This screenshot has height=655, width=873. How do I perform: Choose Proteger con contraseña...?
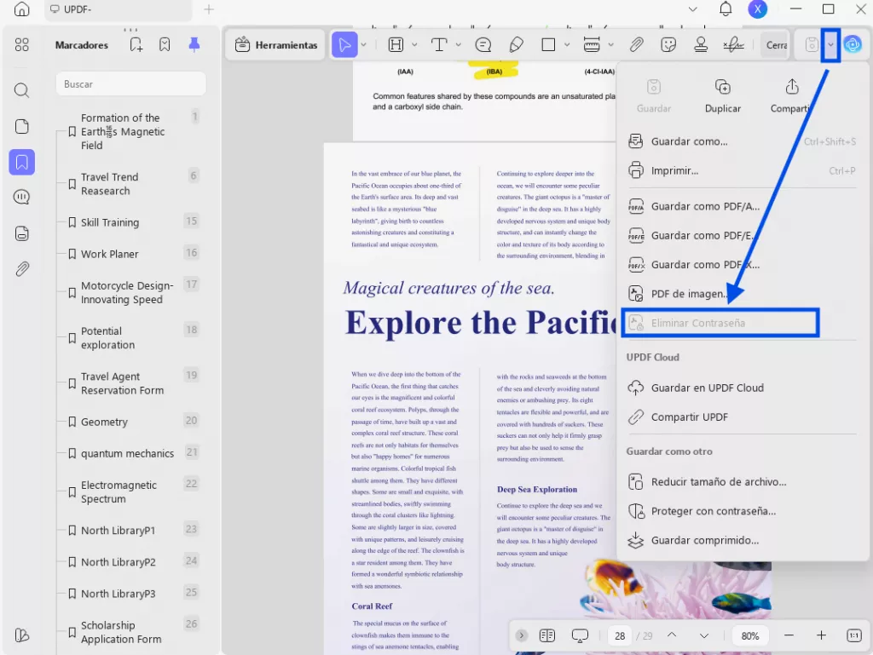[x=743, y=511]
